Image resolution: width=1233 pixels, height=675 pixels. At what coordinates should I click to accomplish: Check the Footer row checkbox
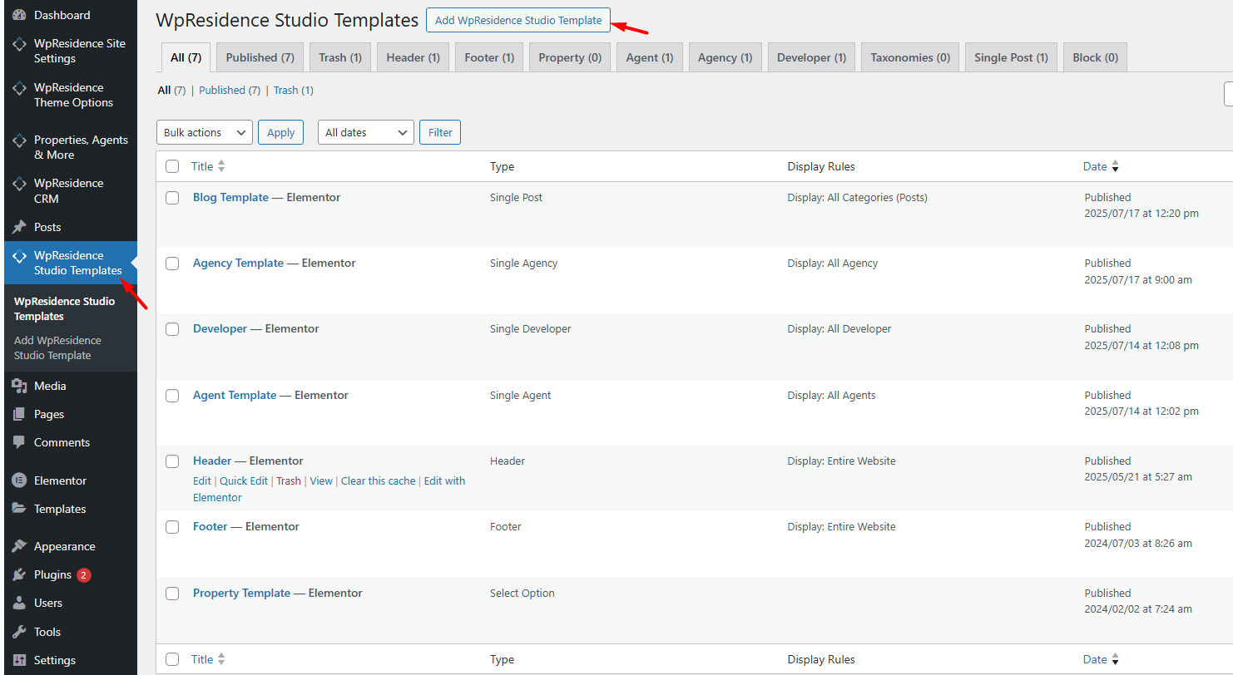[x=172, y=527]
